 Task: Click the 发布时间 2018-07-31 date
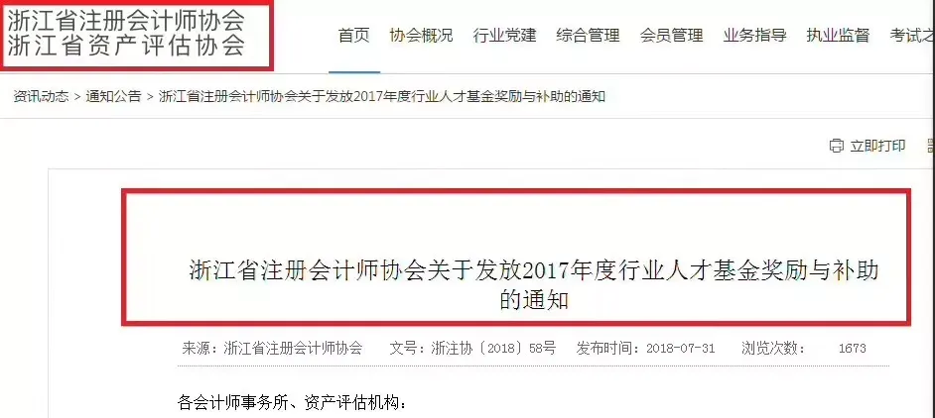tap(645, 348)
